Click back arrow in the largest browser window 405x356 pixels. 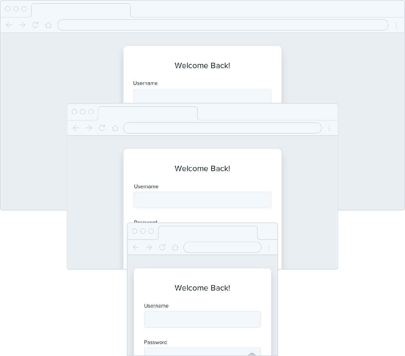(9, 25)
